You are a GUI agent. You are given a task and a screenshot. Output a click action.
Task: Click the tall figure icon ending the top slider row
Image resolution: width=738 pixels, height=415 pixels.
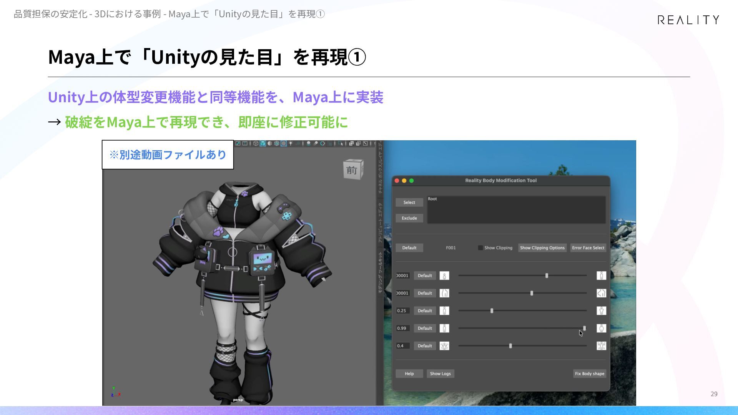coord(602,276)
